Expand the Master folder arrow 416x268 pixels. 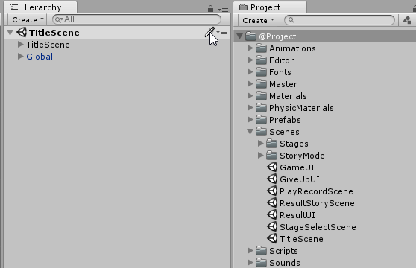250,83
